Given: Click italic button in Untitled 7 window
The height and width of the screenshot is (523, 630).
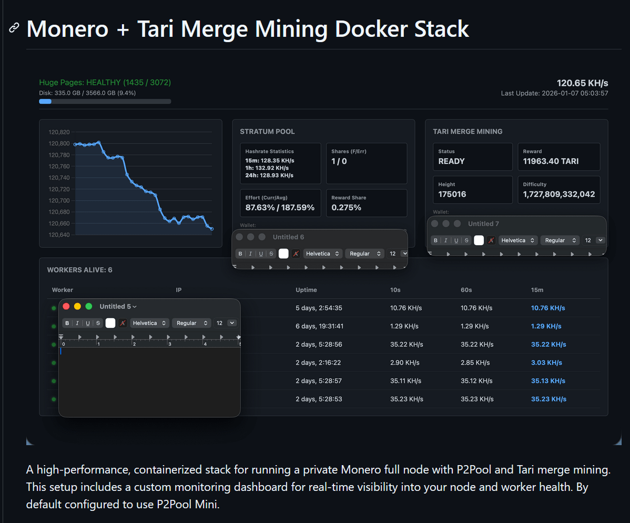Looking at the screenshot, I should point(445,240).
